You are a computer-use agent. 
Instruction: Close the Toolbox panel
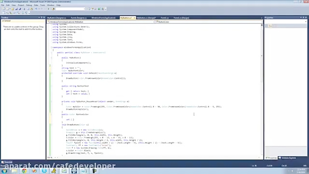(x=44, y=18)
